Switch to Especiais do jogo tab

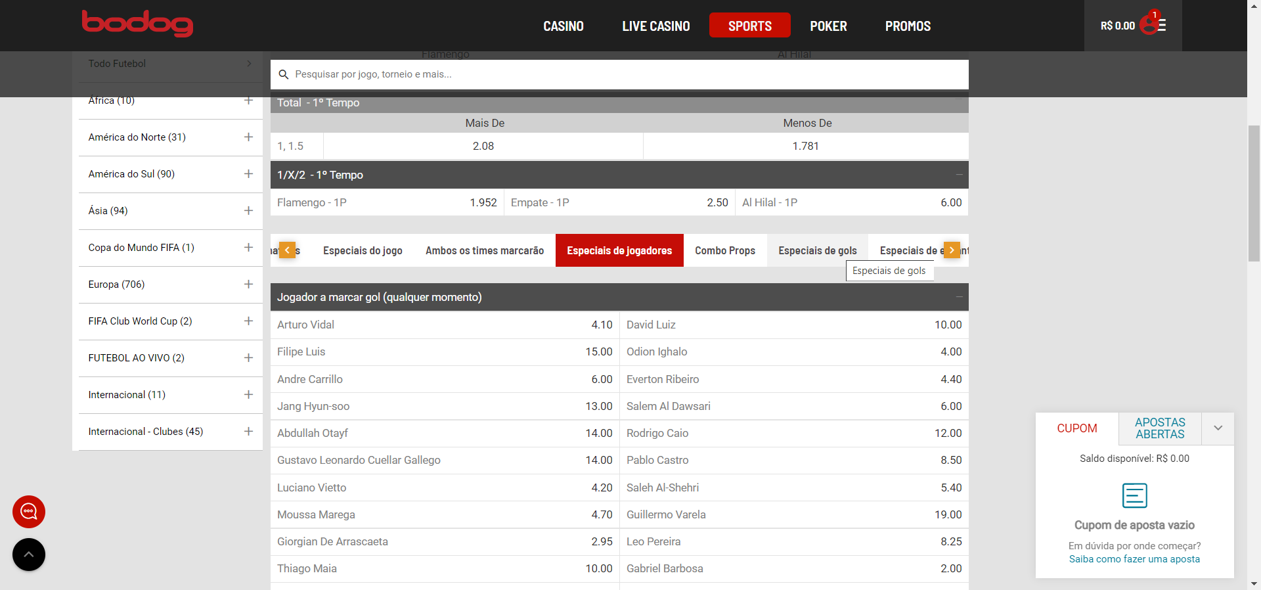tap(363, 250)
